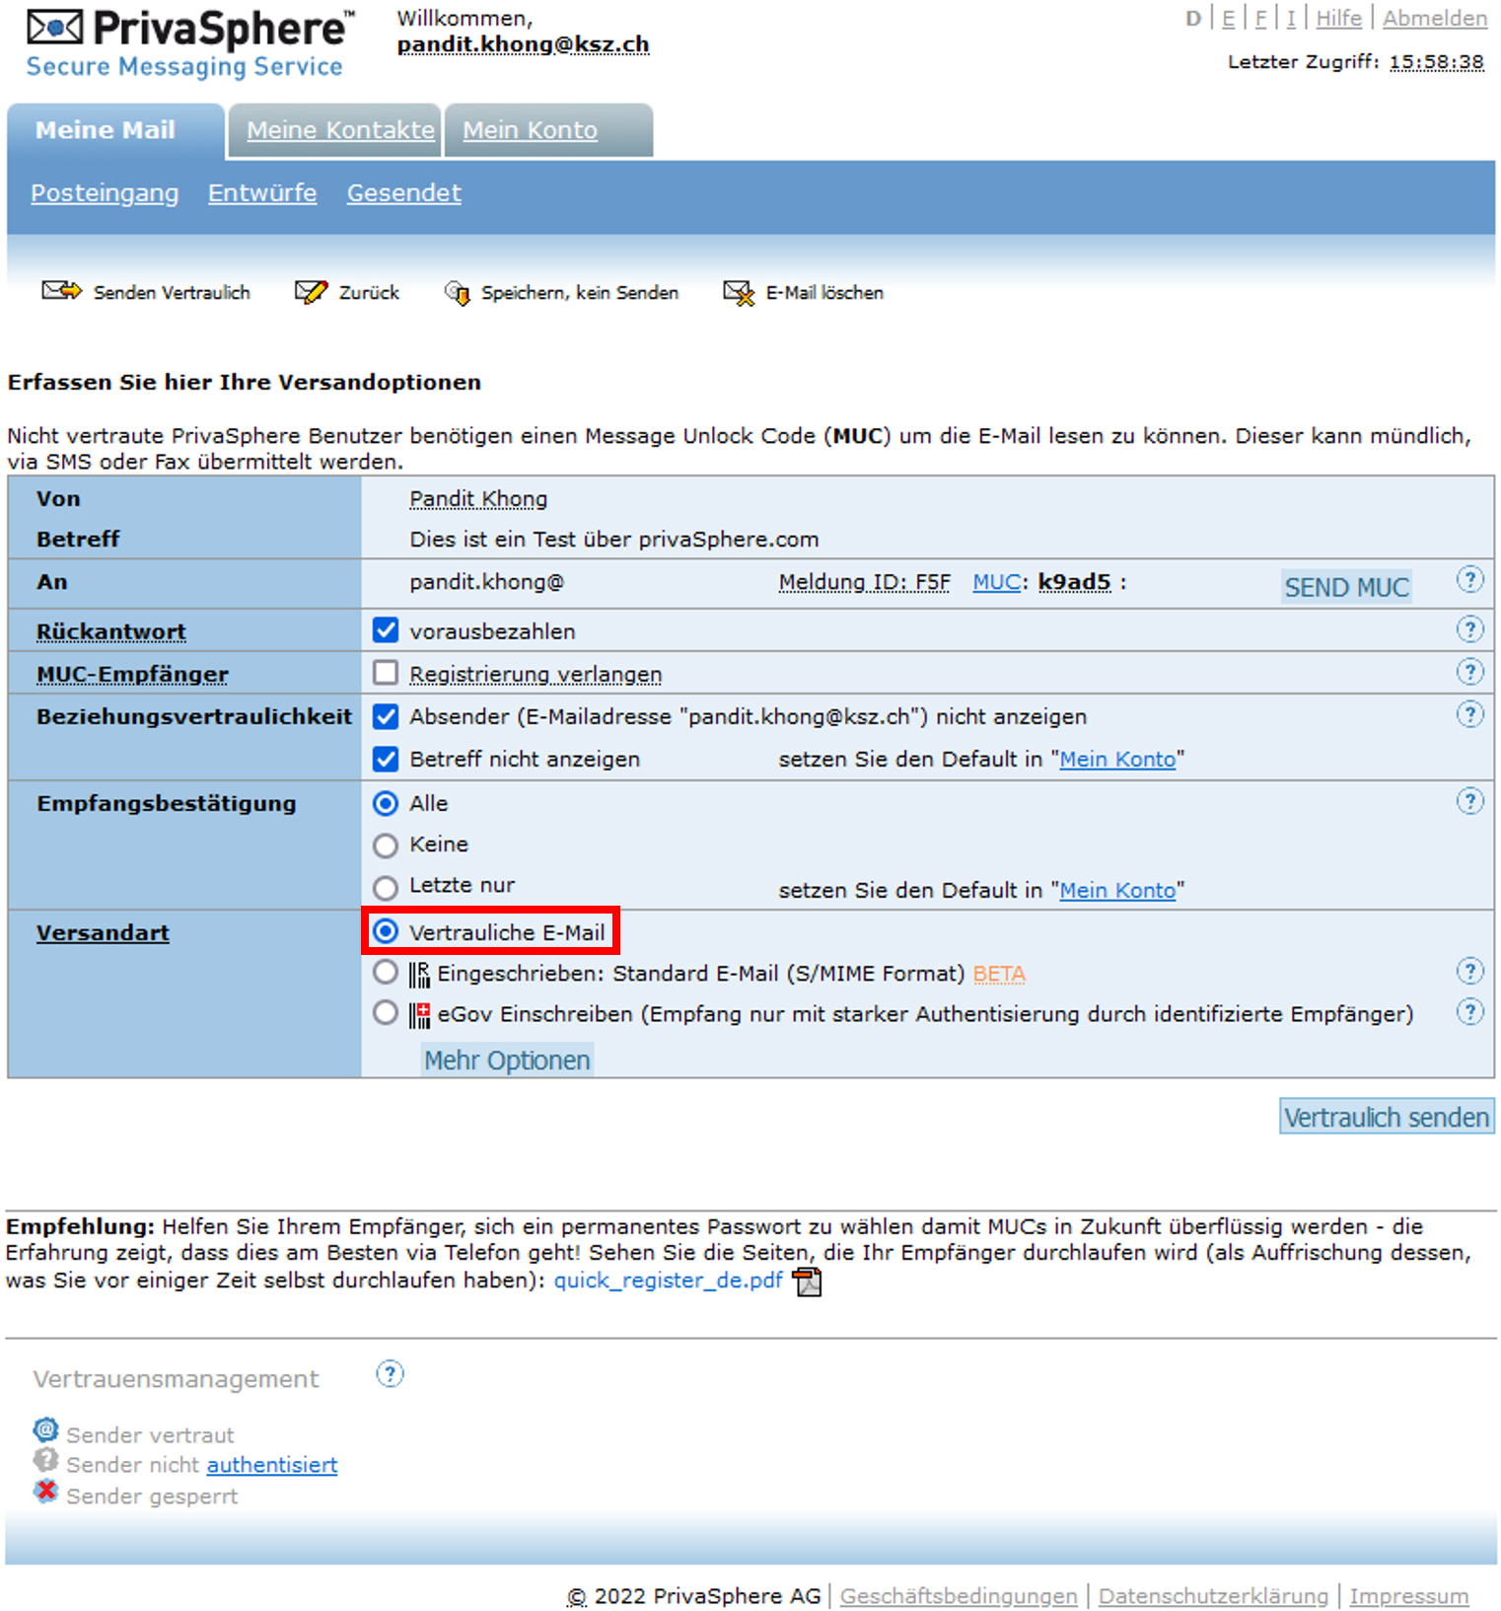Expand Mehr Optionen
The height and width of the screenshot is (1611, 1501).
point(507,1061)
